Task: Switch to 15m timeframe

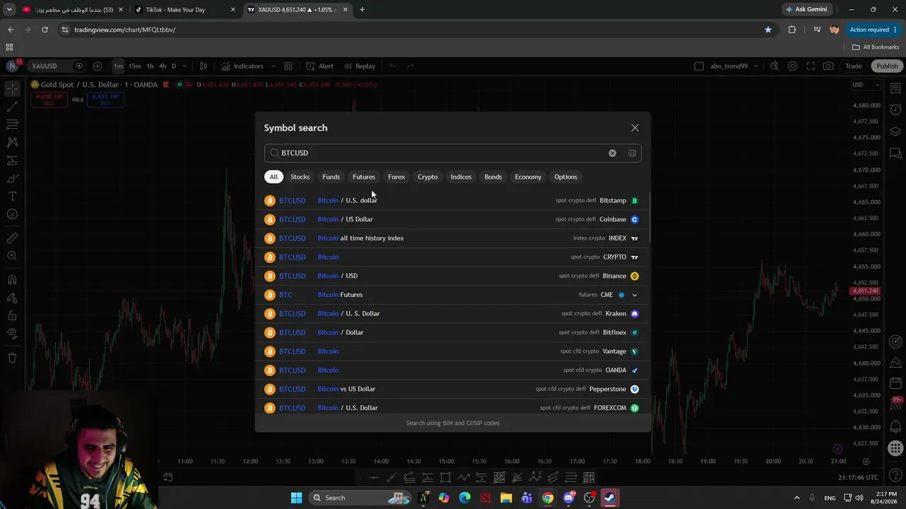Action: tap(134, 66)
